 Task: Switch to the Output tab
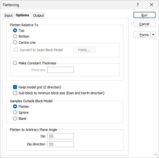pyautogui.click(x=38, y=15)
